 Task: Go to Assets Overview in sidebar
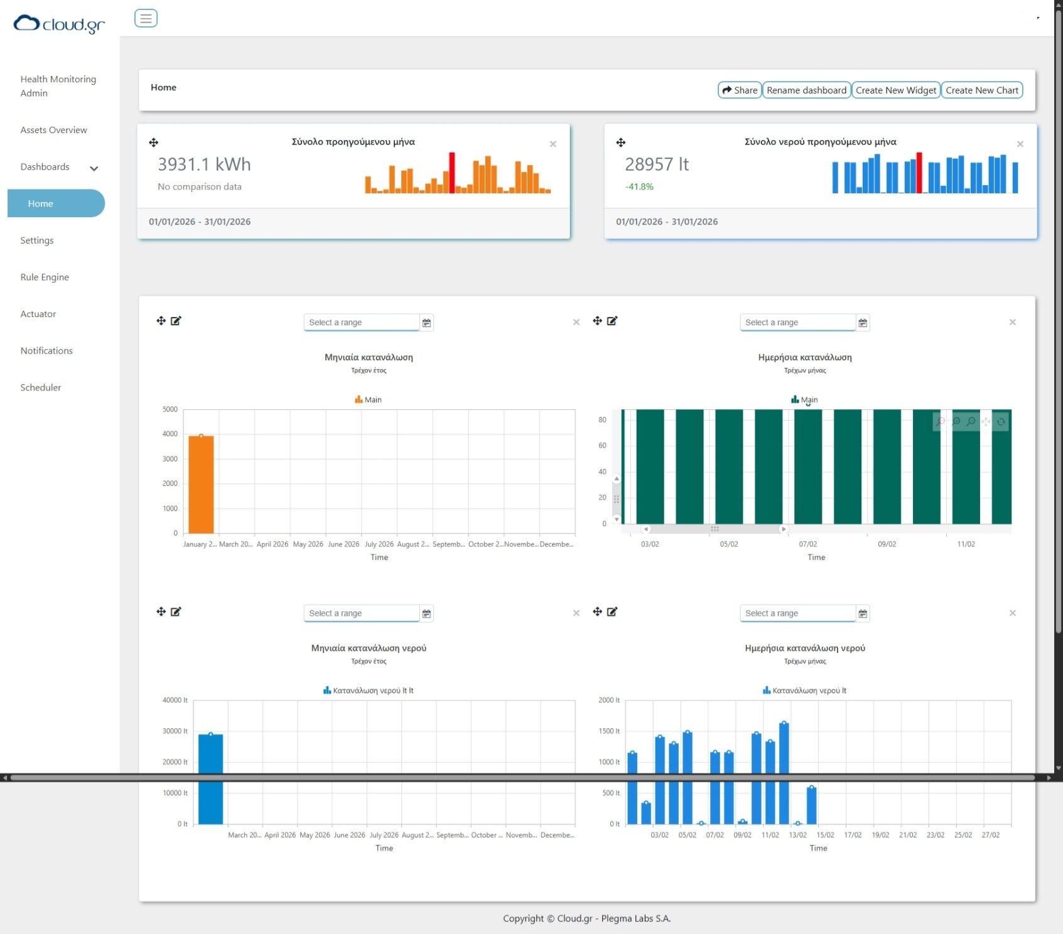(x=53, y=130)
